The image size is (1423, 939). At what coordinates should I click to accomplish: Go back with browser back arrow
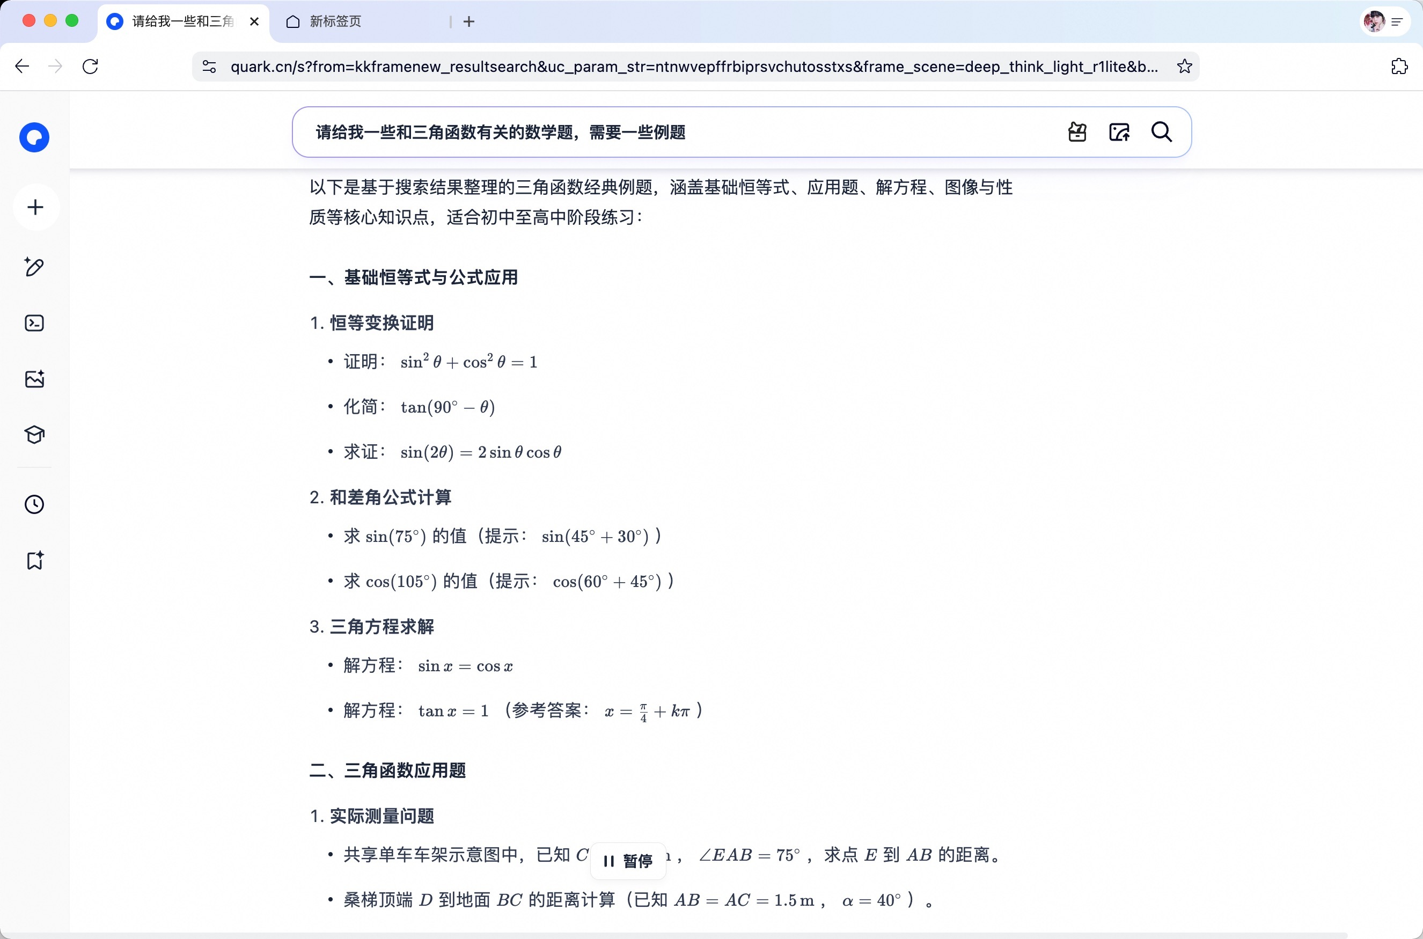[x=22, y=67]
